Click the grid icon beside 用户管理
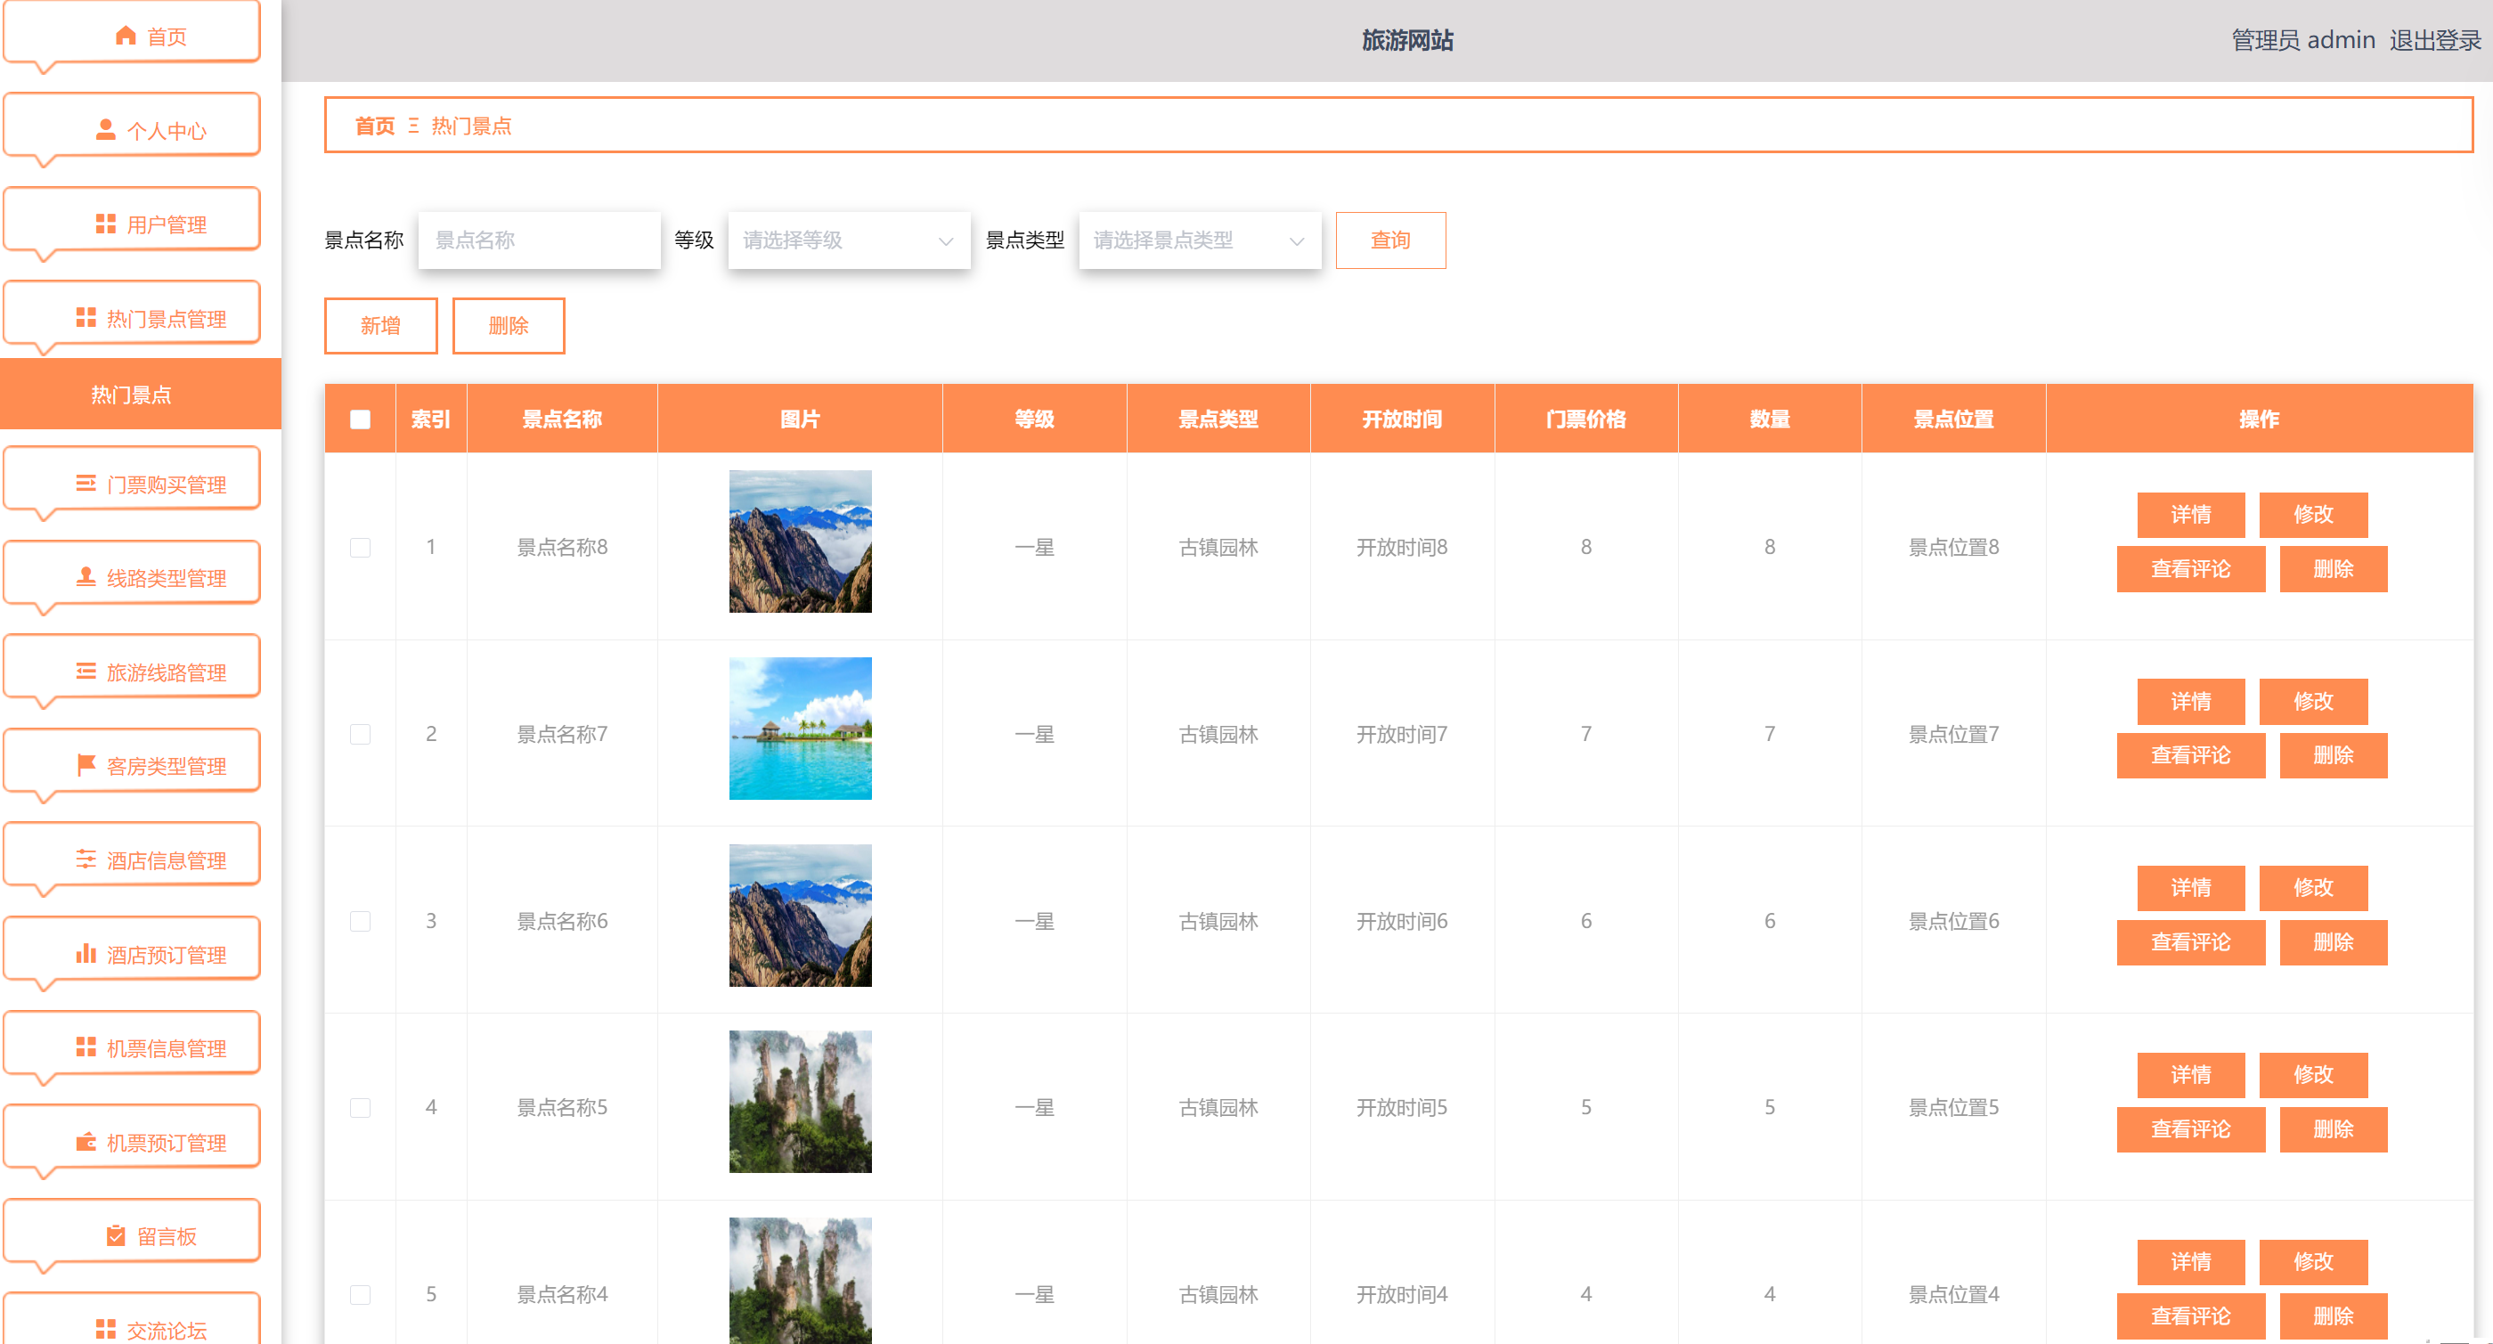 coord(105,224)
